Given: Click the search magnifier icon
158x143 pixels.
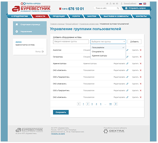Looking at the screenshot, I should (118, 8).
